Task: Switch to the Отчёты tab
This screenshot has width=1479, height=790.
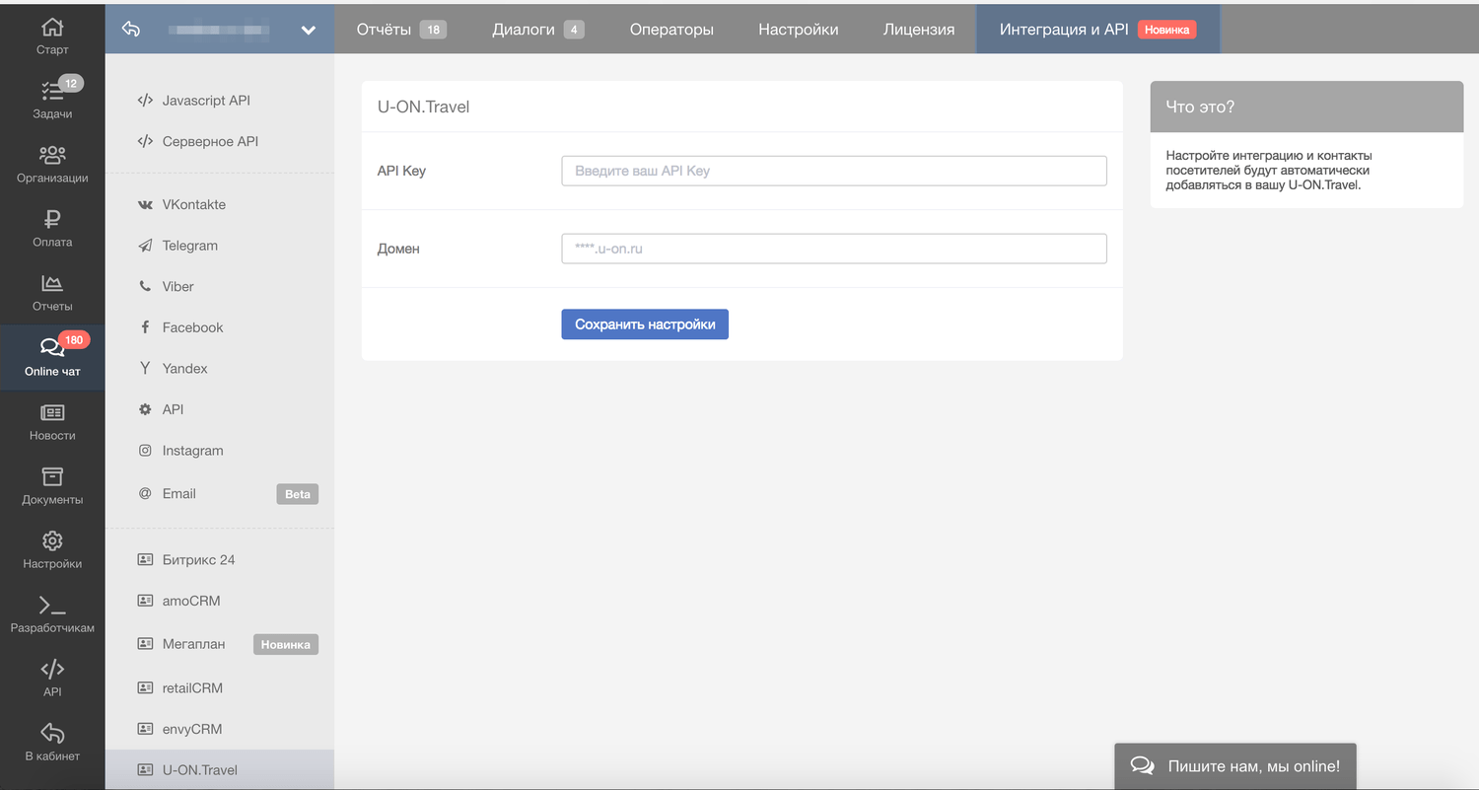Action: pos(401,29)
